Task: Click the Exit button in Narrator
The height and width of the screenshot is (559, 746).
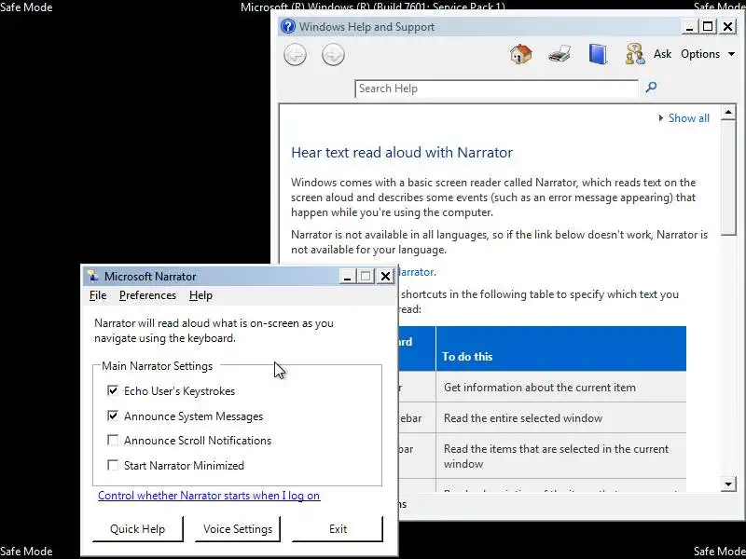Action: pos(338,529)
